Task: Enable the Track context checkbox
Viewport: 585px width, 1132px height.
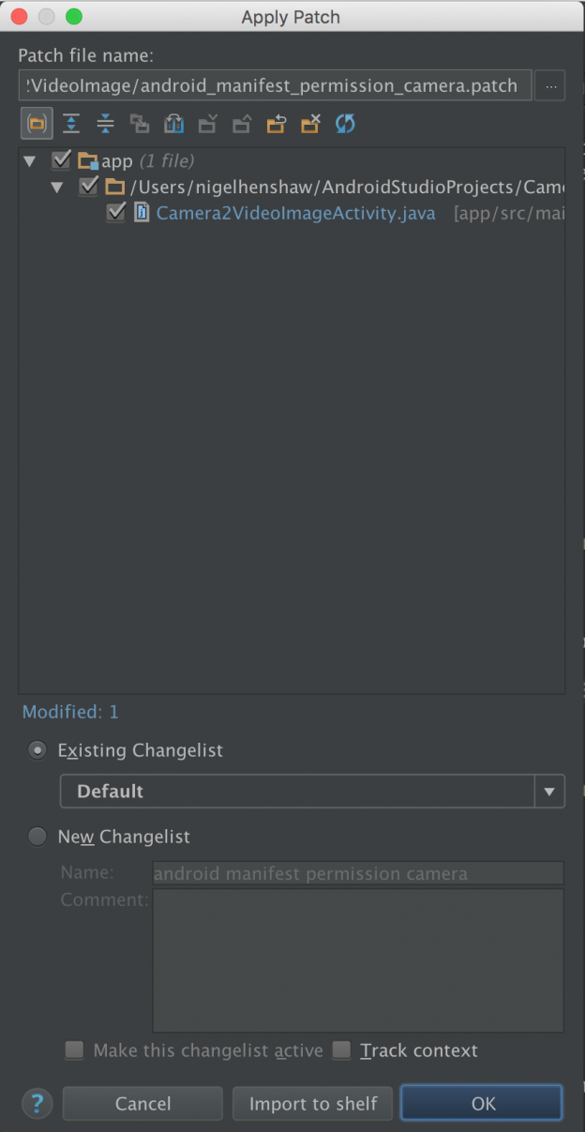Action: click(x=342, y=1050)
